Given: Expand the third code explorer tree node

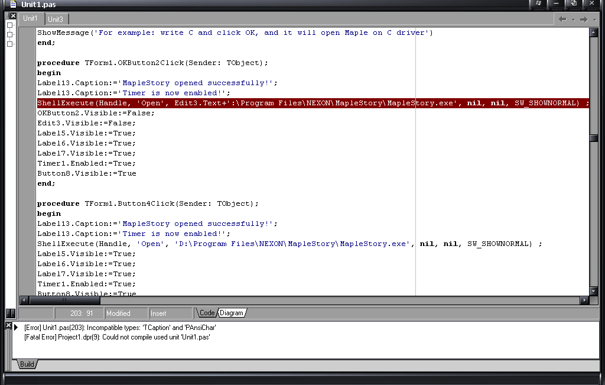Looking at the screenshot, I should 9,43.
